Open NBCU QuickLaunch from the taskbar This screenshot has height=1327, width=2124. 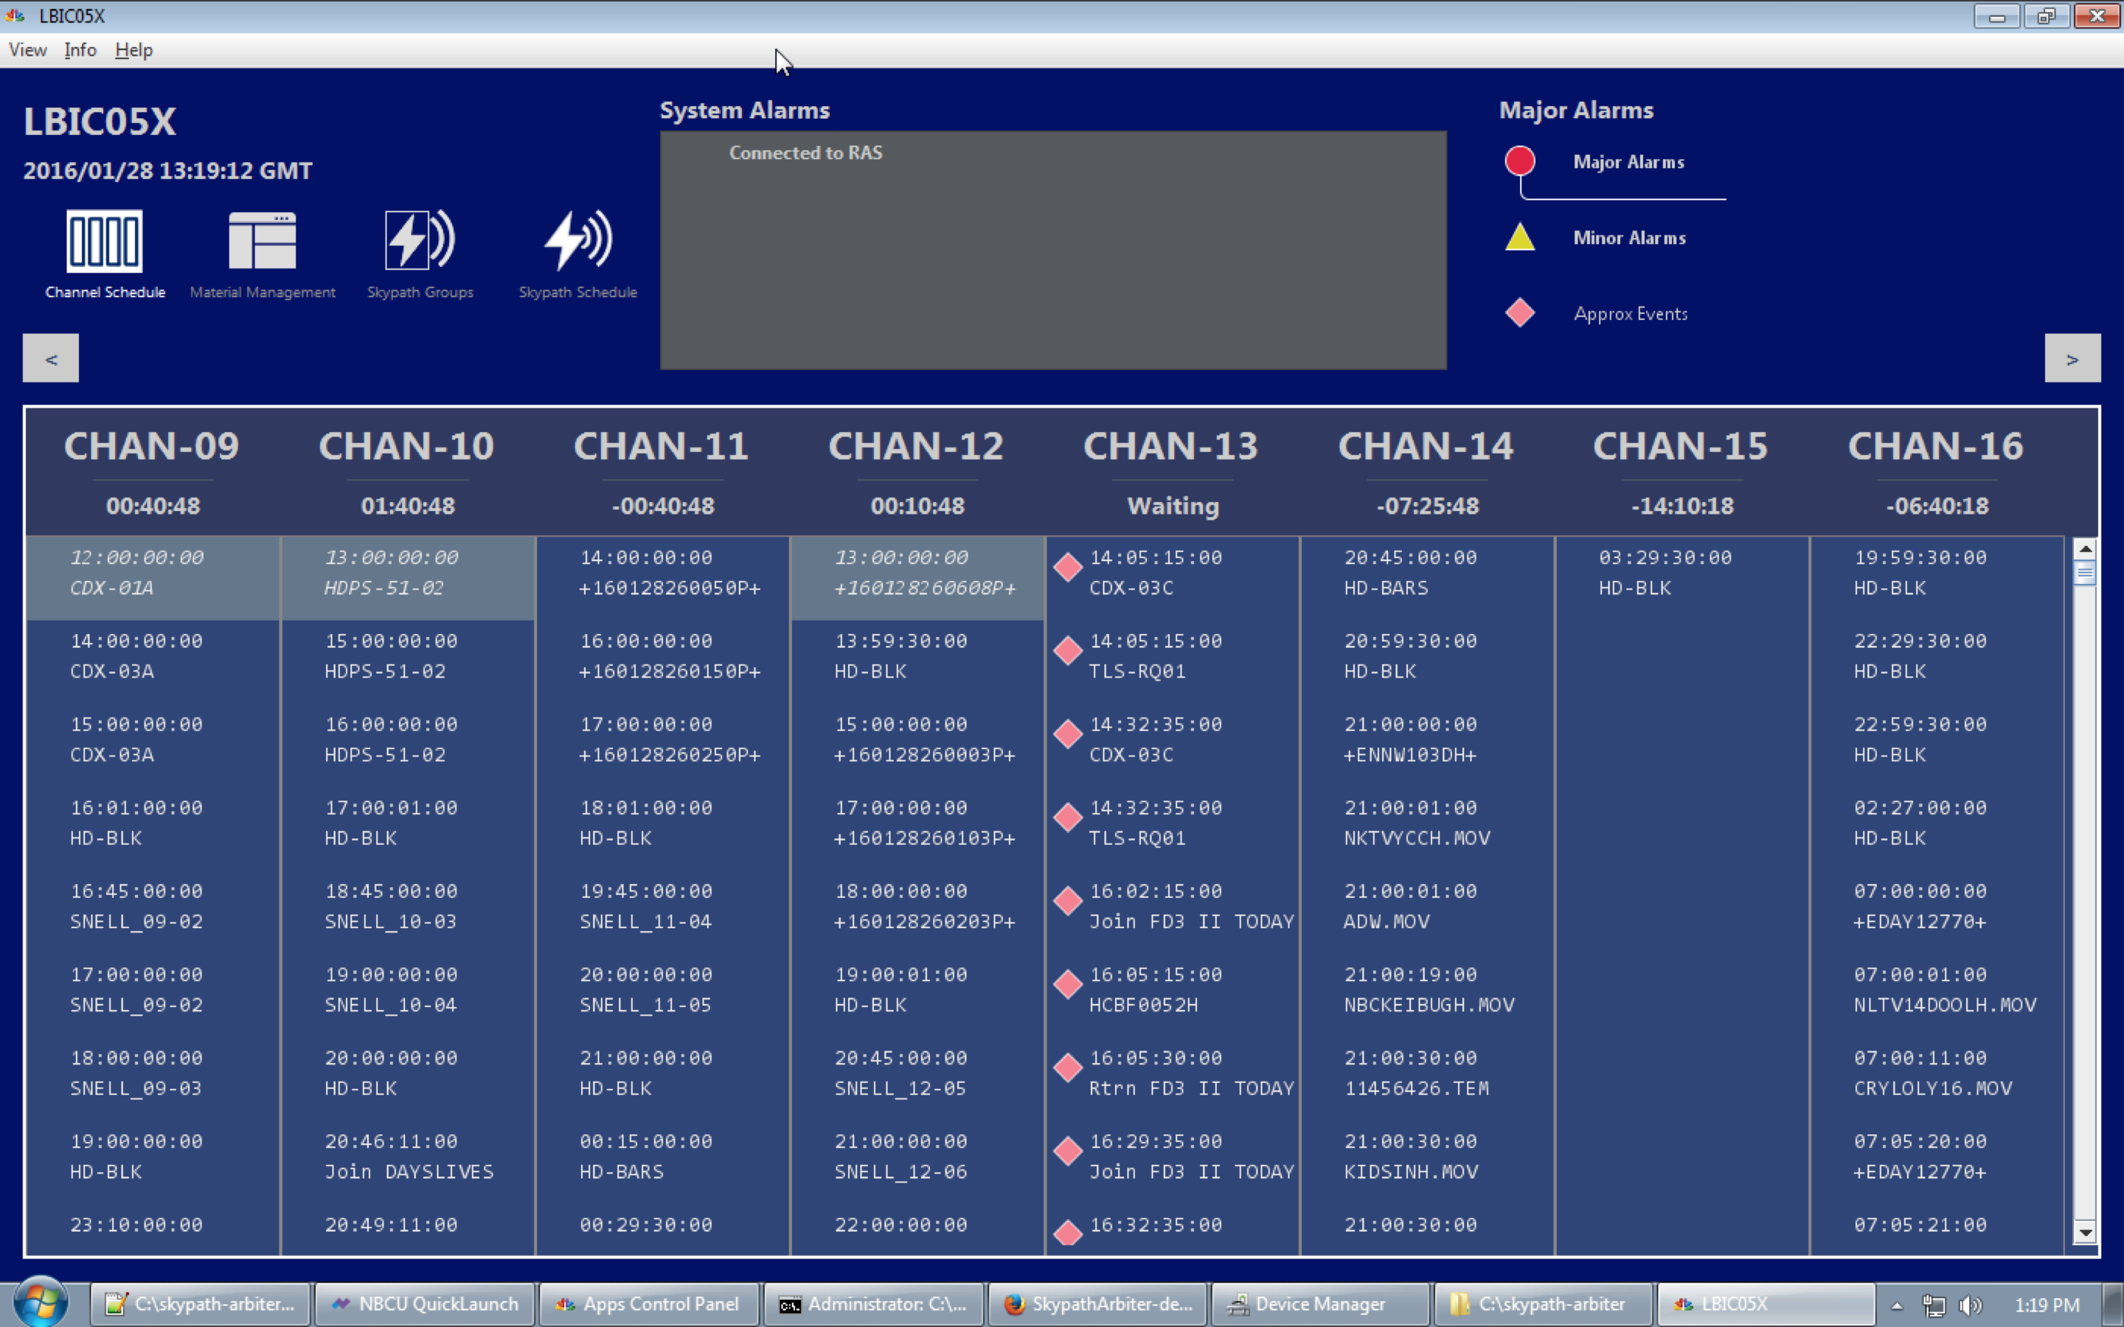(x=424, y=1303)
